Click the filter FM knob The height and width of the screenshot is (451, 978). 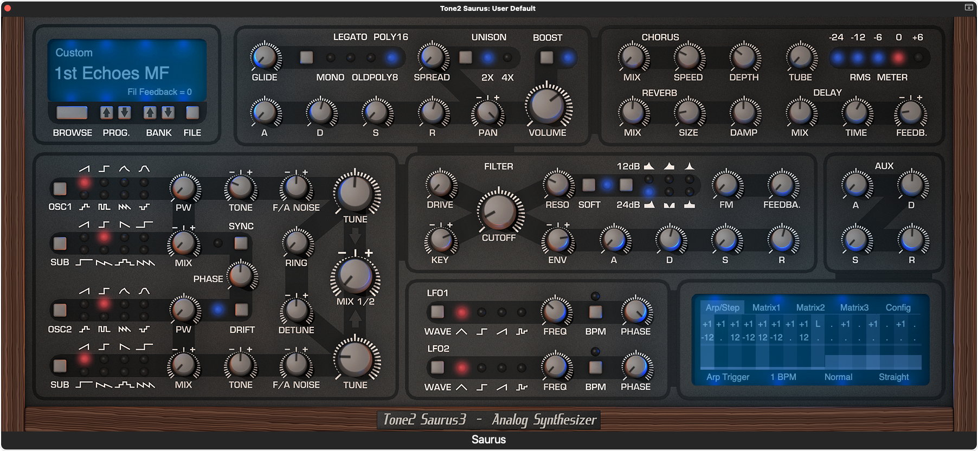click(x=726, y=184)
